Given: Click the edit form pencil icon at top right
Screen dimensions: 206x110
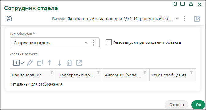Looking at the screenshot, I should click(197, 19).
